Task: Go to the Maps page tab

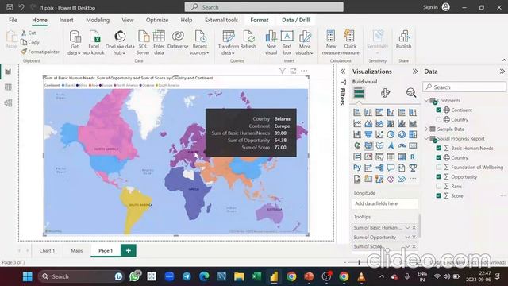Action: [x=77, y=251]
